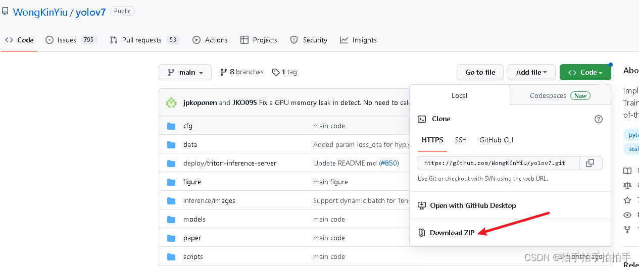The height and width of the screenshot is (267, 639).
Task: Click the Pull requests count badge 53
Action: [x=173, y=40]
